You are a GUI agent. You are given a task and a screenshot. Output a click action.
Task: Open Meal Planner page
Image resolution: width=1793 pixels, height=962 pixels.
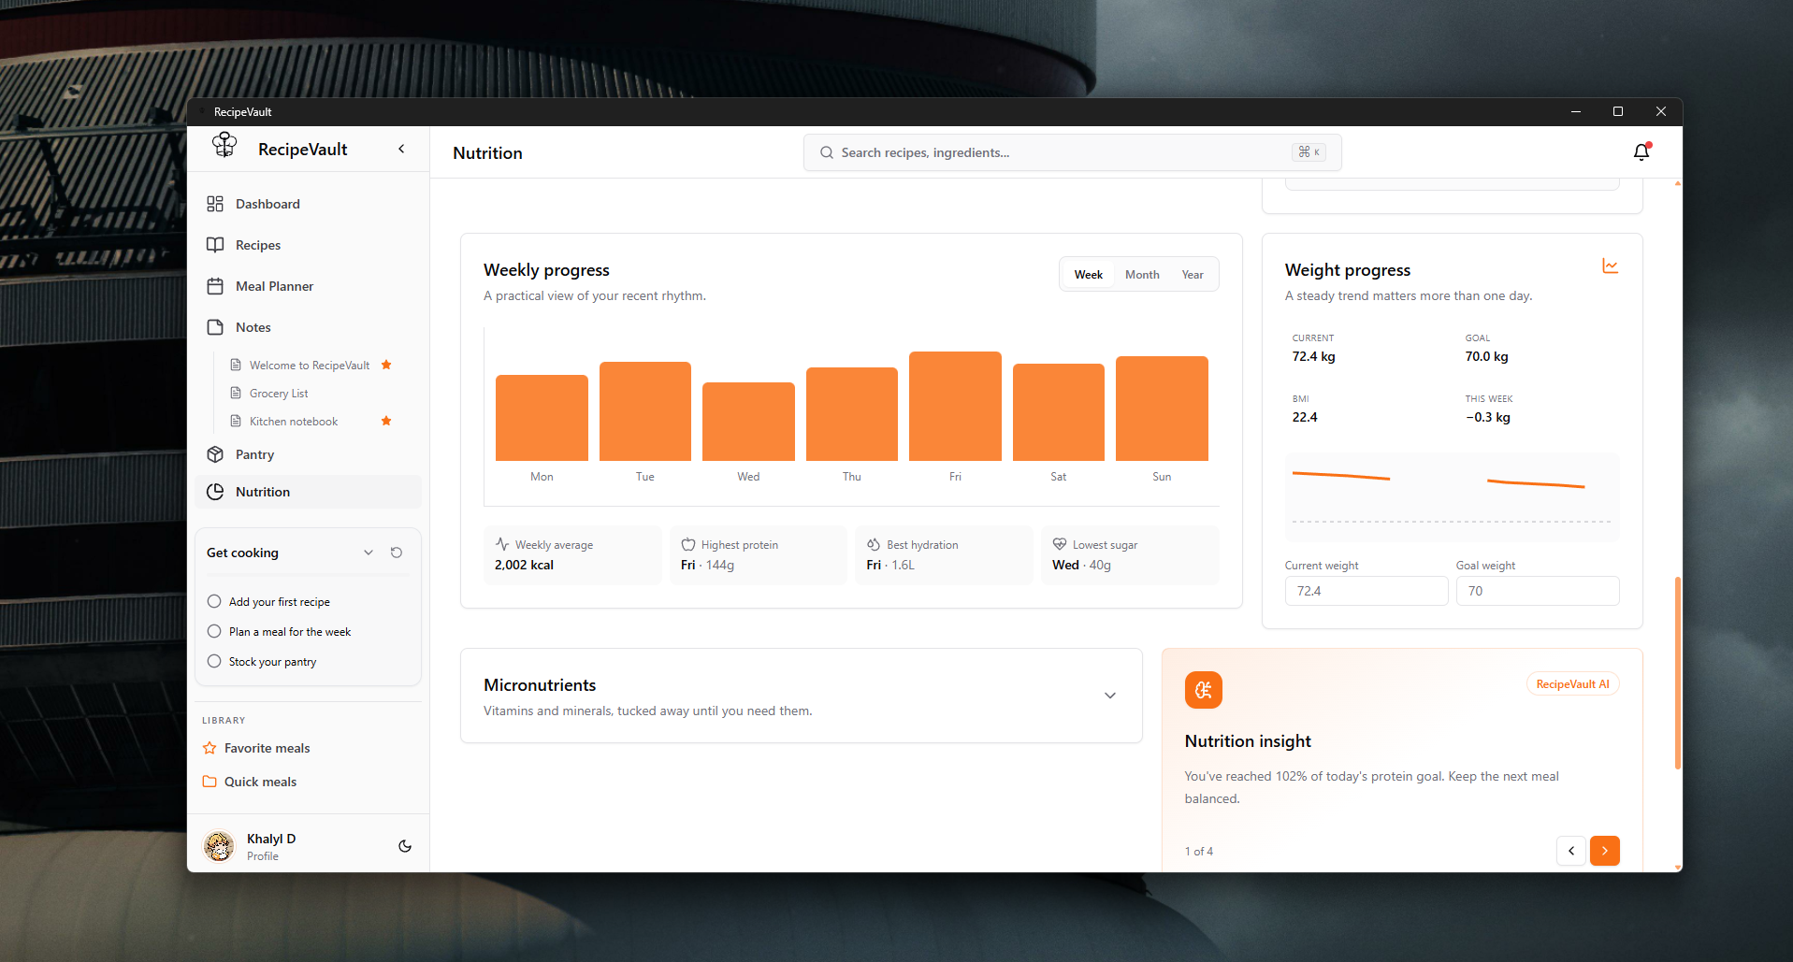[309, 286]
